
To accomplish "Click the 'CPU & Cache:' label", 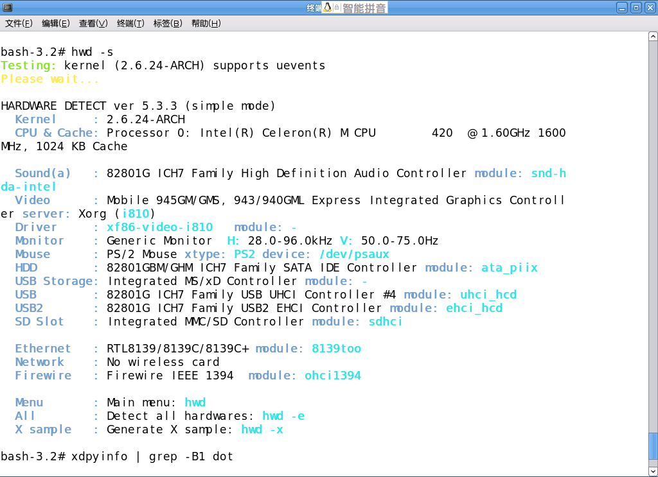I will [x=57, y=132].
